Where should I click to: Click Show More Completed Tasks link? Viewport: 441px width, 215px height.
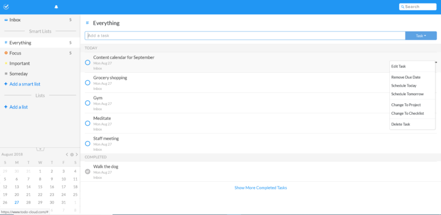pos(261,188)
